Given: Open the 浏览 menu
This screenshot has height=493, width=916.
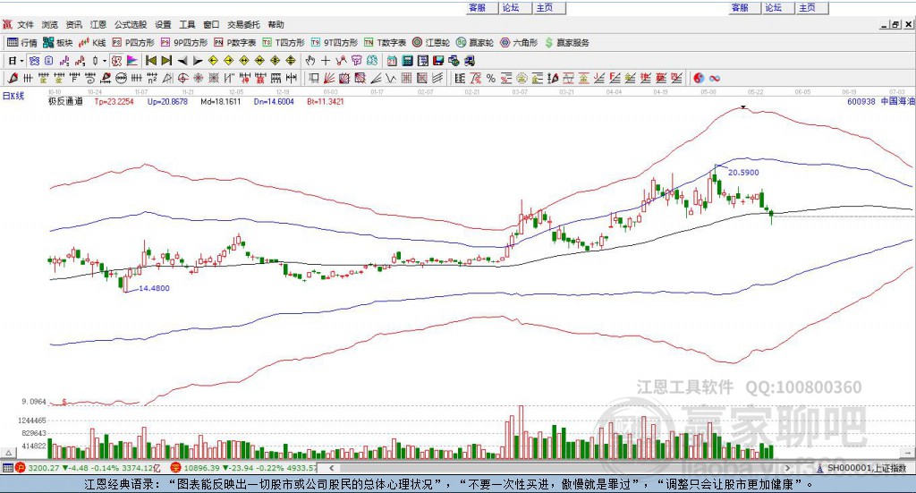Looking at the screenshot, I should [x=50, y=24].
